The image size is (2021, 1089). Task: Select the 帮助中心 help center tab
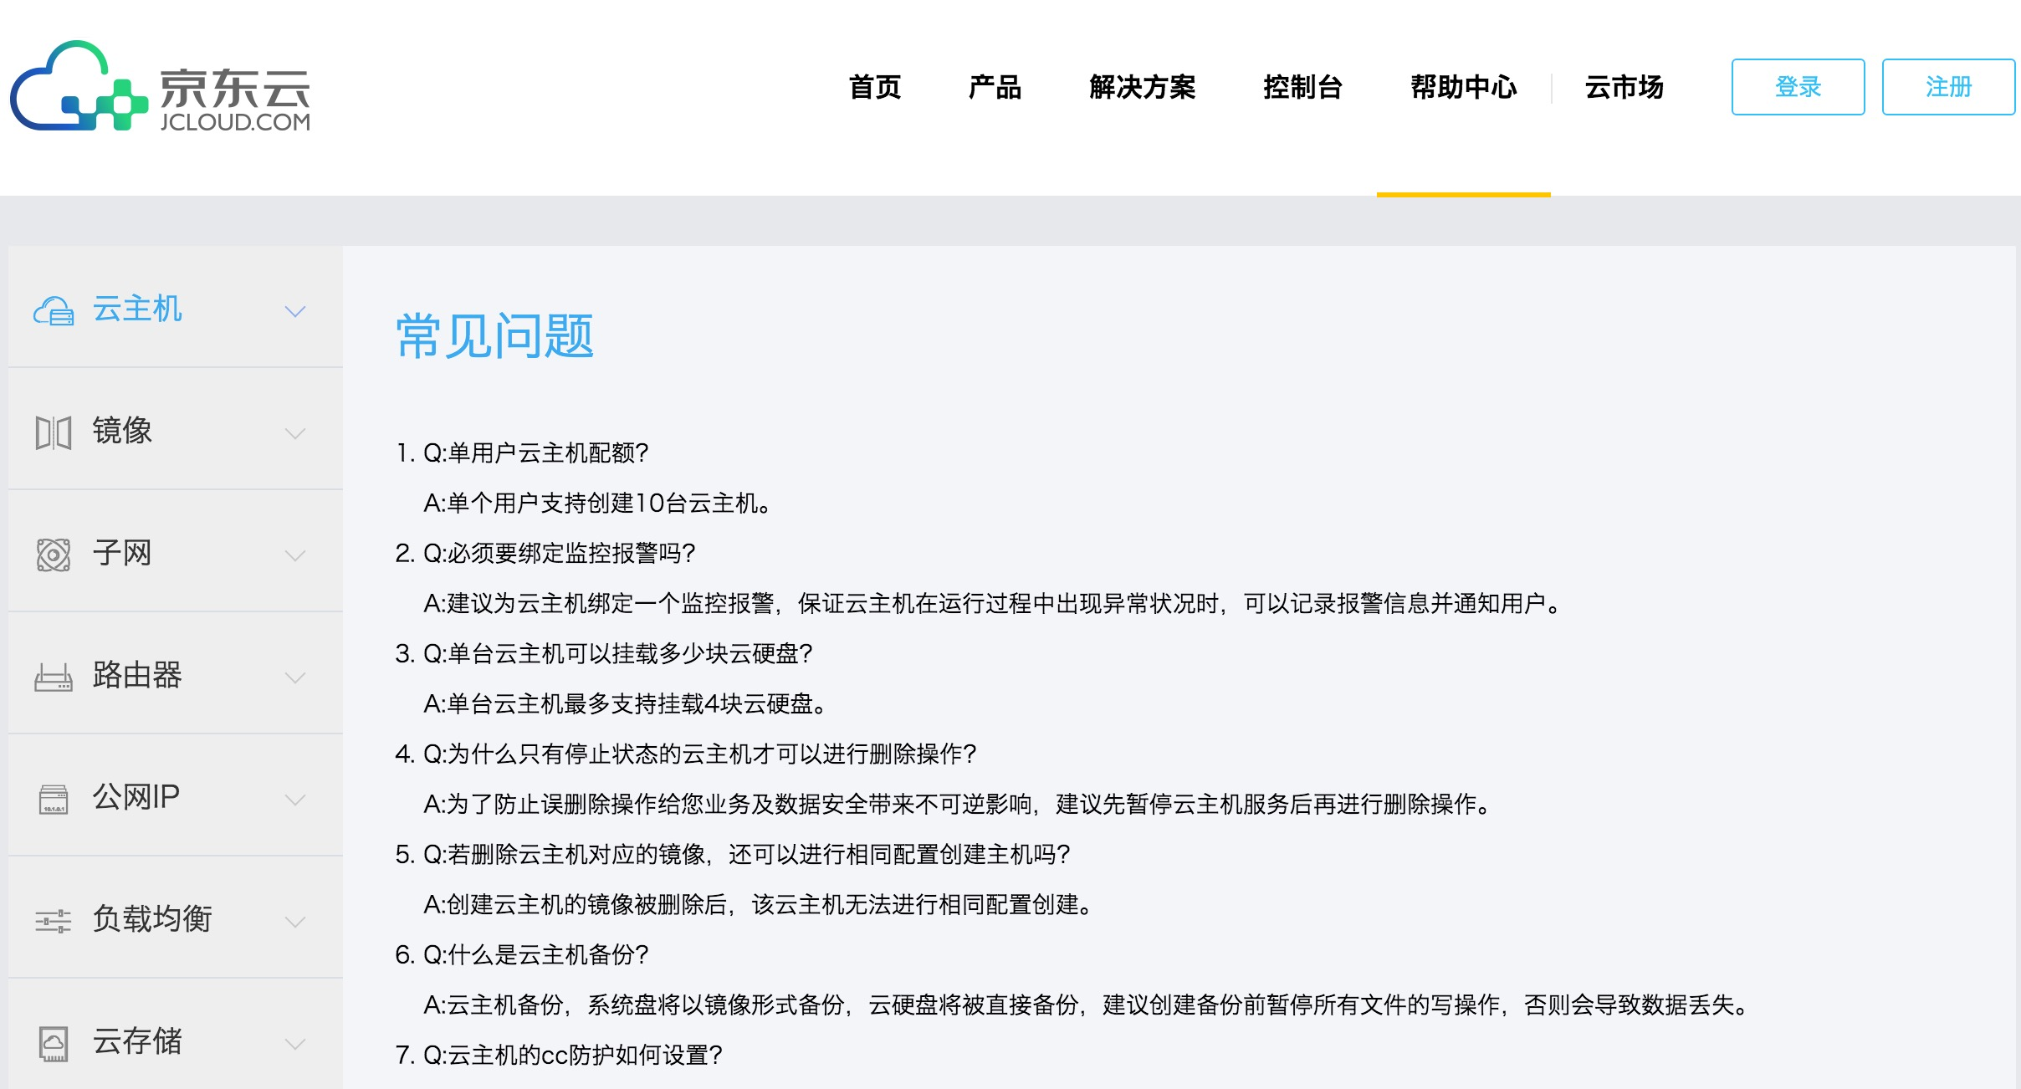1463,87
